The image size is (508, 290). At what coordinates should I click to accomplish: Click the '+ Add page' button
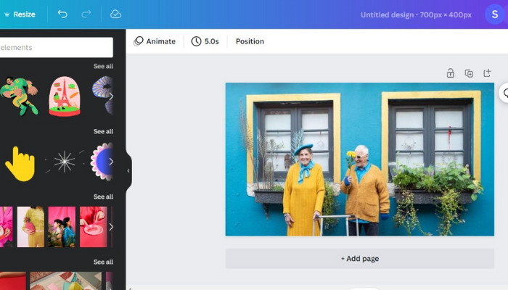[360, 259]
